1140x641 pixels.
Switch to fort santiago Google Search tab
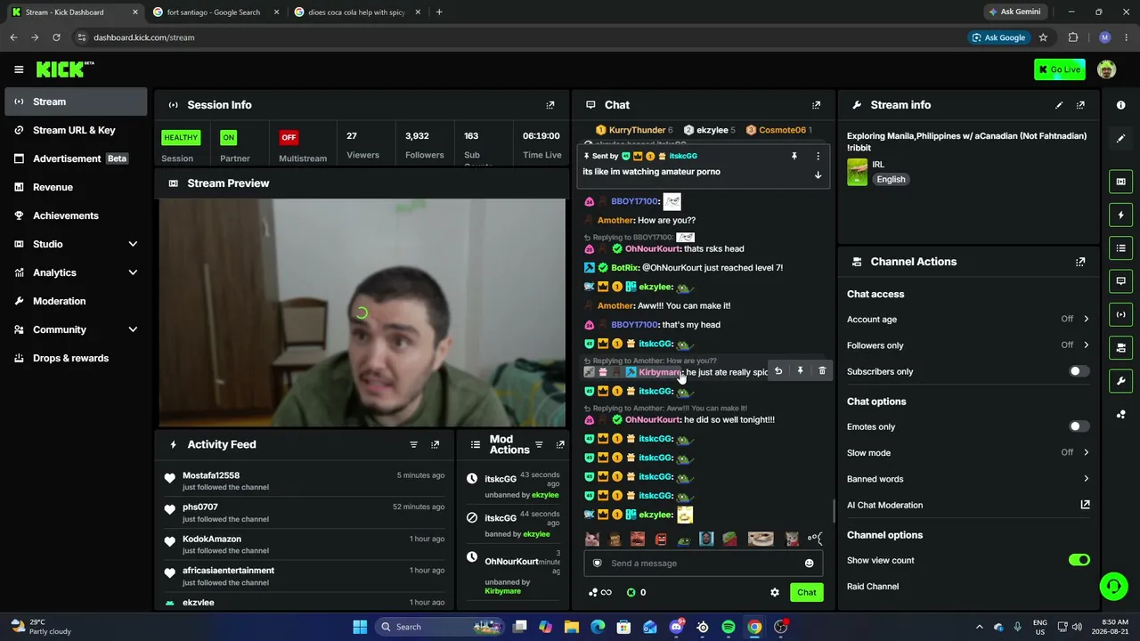(214, 12)
